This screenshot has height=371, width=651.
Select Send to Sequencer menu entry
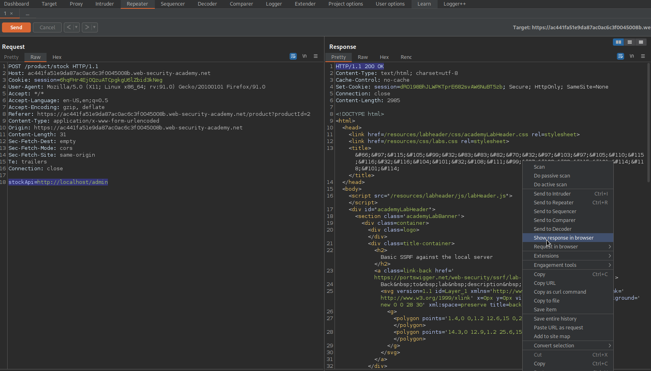coord(568,211)
